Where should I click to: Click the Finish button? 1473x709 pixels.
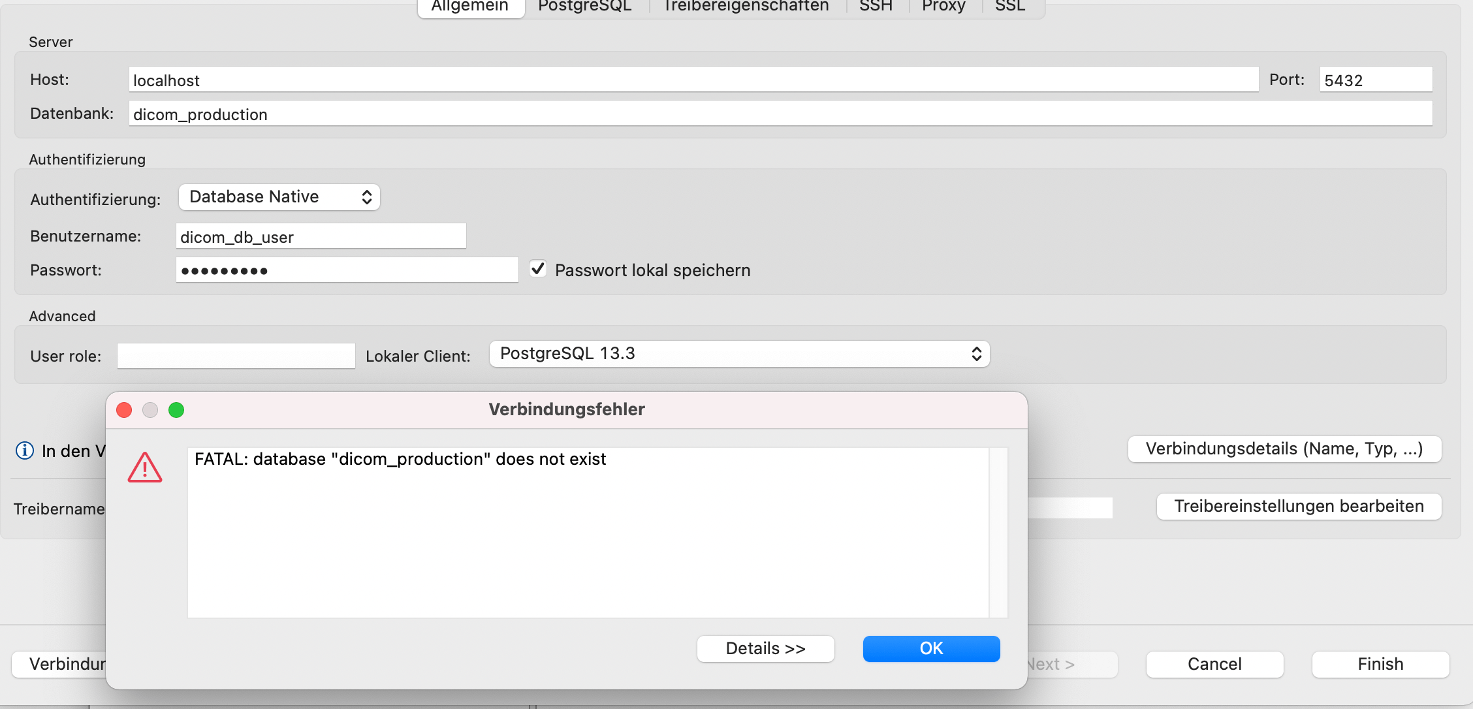(1380, 664)
